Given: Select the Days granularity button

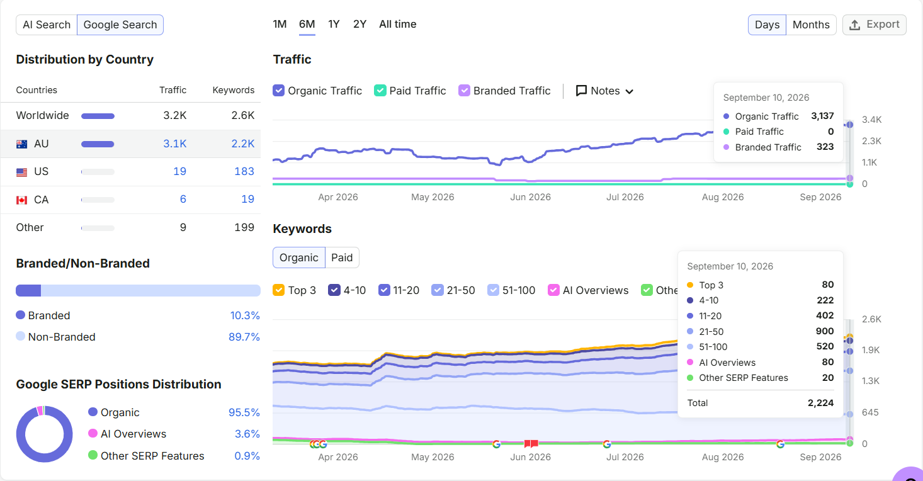Looking at the screenshot, I should pos(767,25).
